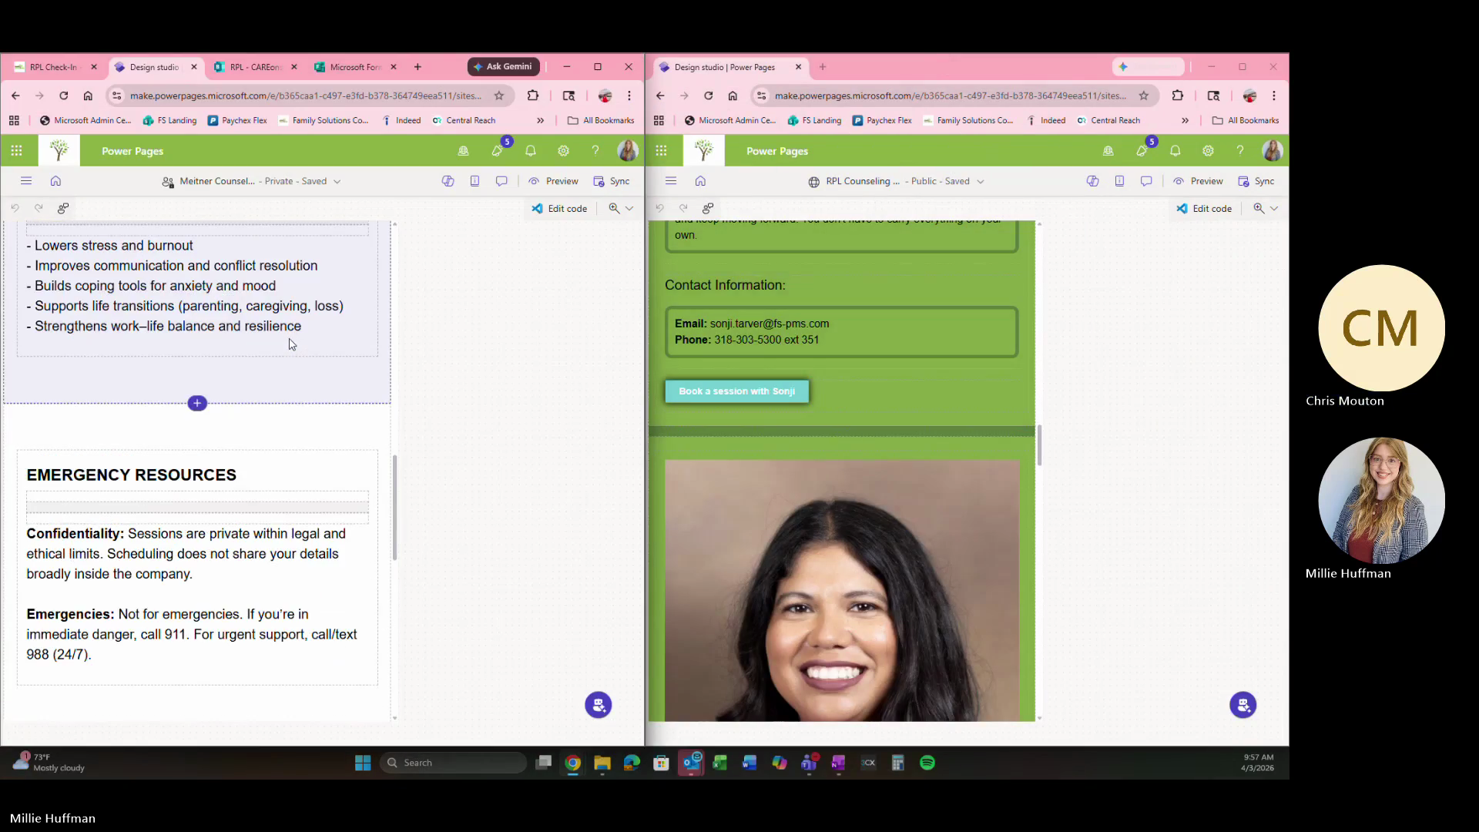Switch to RPL Check-In tab

tap(52, 67)
